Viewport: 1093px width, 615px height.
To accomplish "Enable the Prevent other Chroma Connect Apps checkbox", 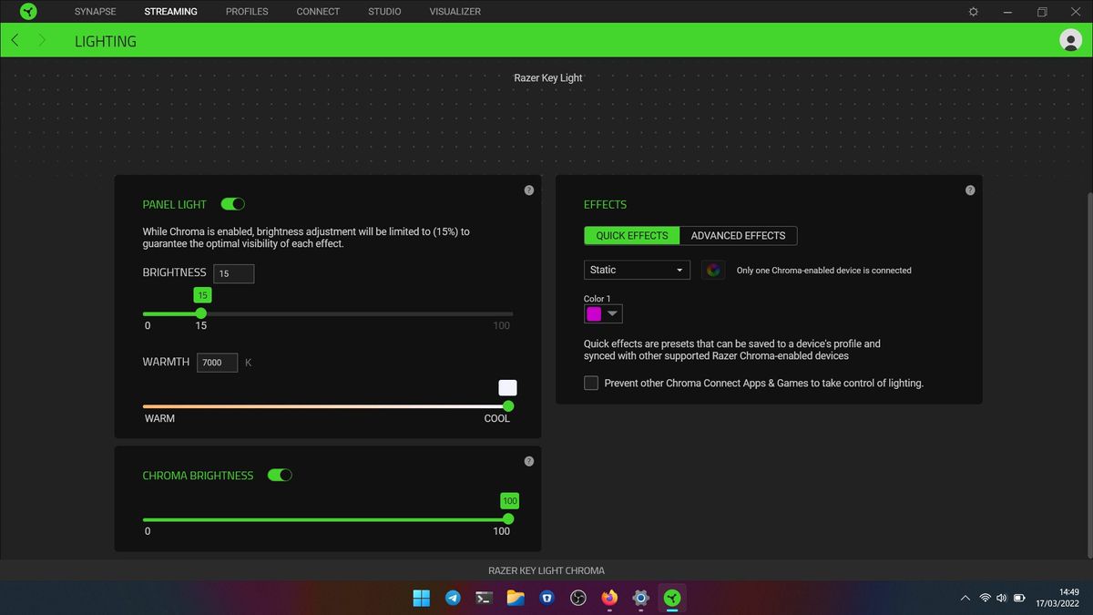I will tap(591, 383).
